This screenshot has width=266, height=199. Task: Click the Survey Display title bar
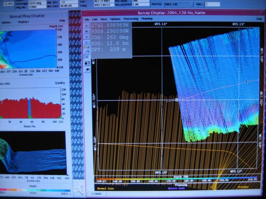click(171, 13)
